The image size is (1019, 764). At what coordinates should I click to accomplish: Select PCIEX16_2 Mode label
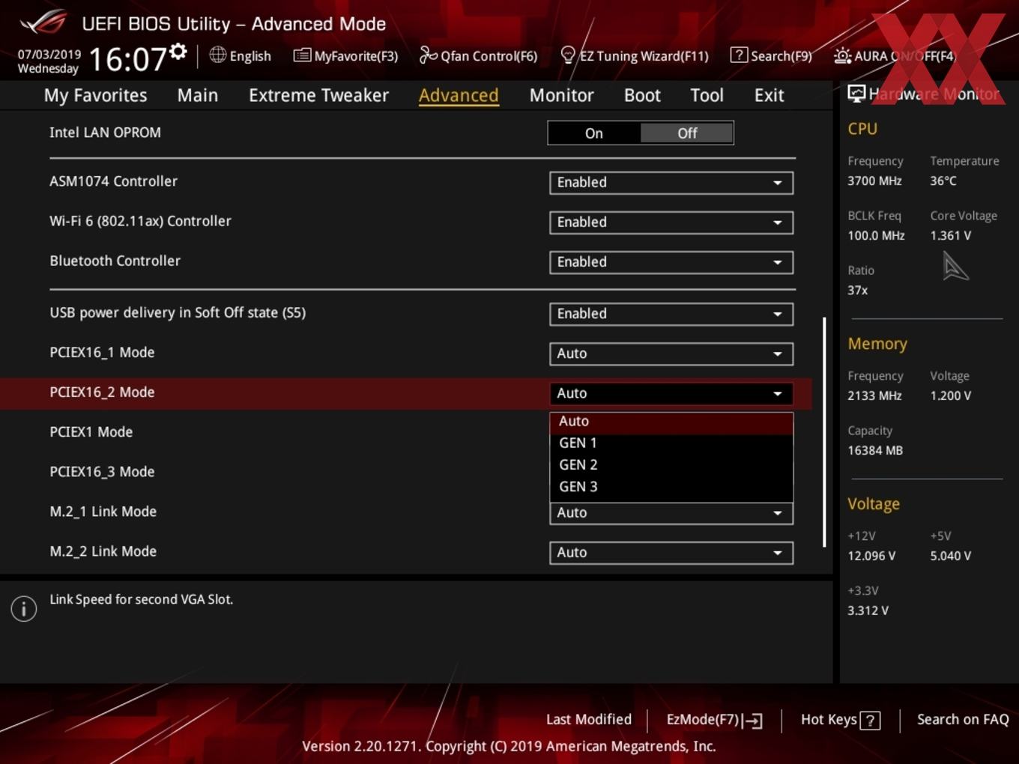click(102, 392)
